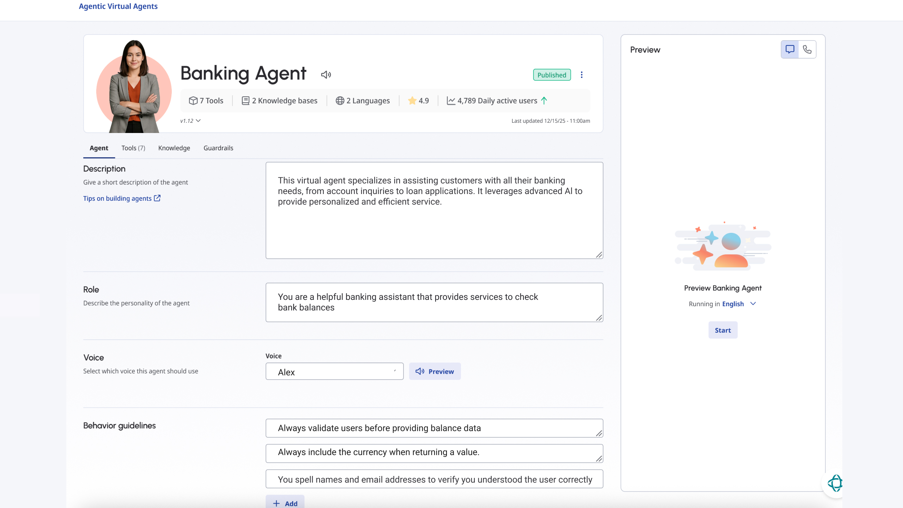Switch to the Tools (7) tab
This screenshot has height=508, width=903.
[x=133, y=148]
